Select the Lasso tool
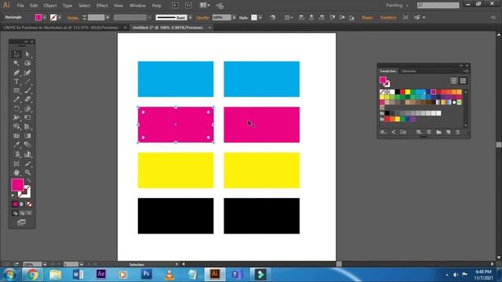Viewport: 502px width, 282px height. tap(27, 63)
